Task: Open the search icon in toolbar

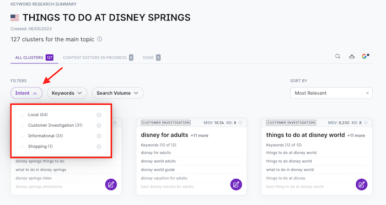Action: (x=337, y=56)
